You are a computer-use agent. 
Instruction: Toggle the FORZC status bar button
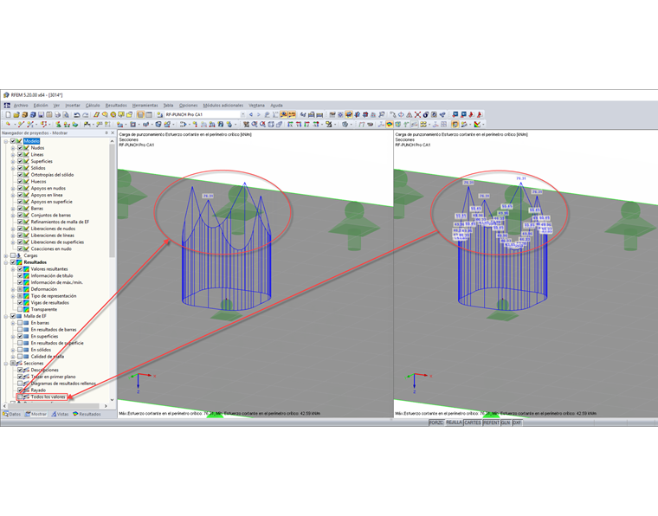click(x=436, y=422)
